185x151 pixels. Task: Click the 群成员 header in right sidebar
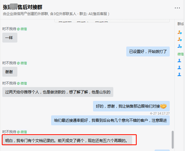point(180,24)
